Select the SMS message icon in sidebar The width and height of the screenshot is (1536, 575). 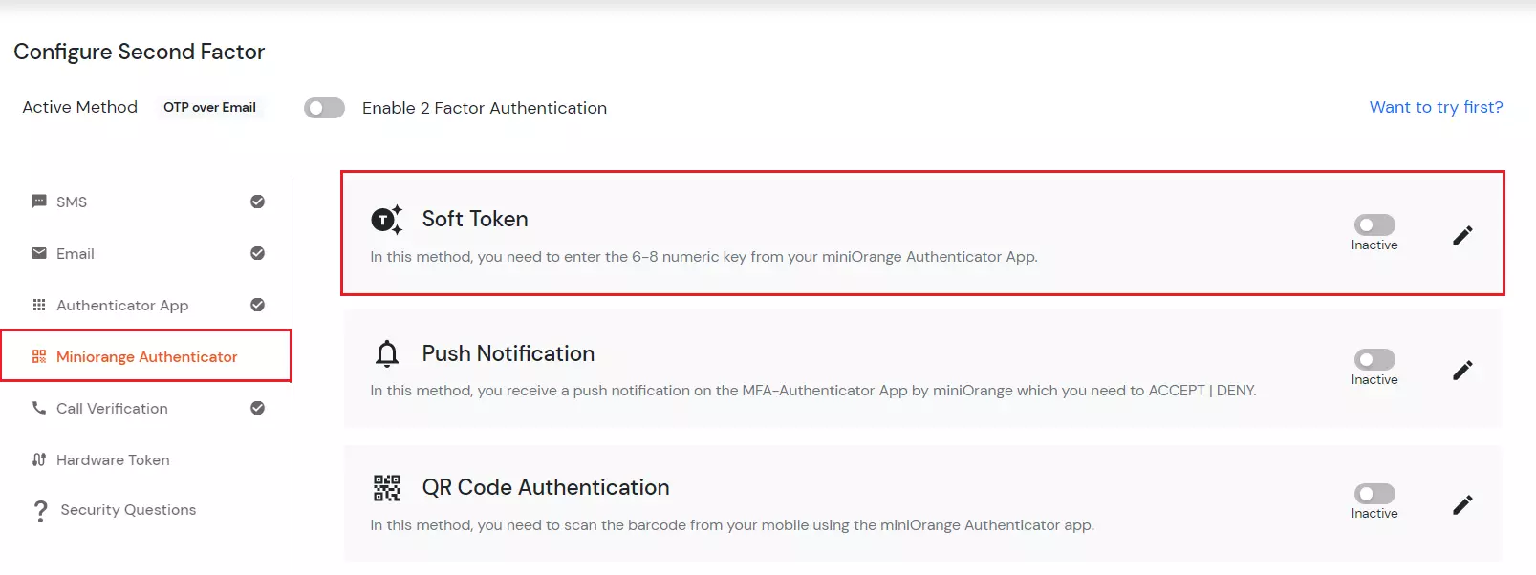38,201
